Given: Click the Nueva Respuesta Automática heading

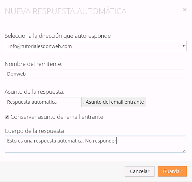Looking at the screenshot, I should [66, 11].
